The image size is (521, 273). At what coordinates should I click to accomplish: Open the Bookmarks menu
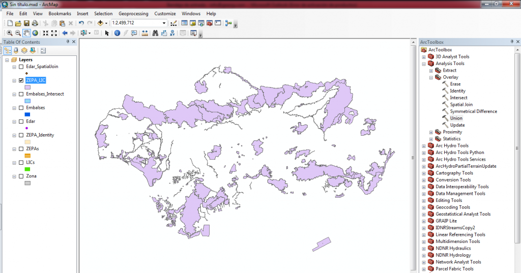click(x=60, y=14)
